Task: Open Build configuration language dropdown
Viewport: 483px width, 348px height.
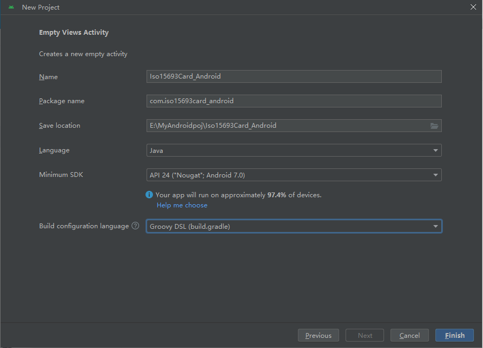Action: click(294, 226)
